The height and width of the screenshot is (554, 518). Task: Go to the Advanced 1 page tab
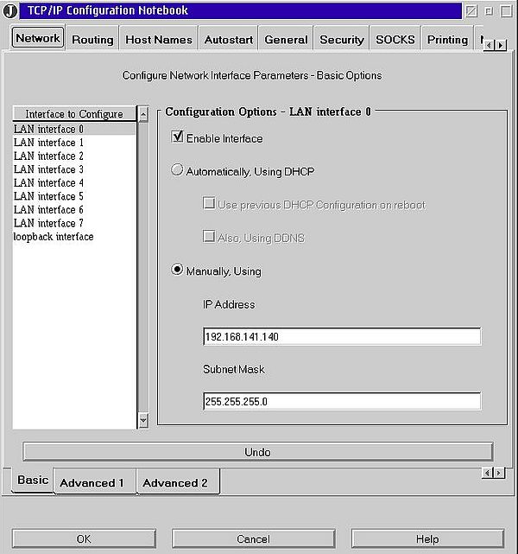click(92, 483)
